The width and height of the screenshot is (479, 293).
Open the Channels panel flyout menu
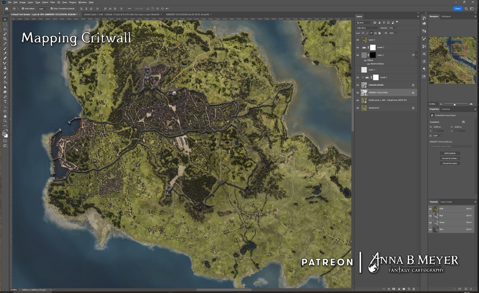[x=475, y=202]
